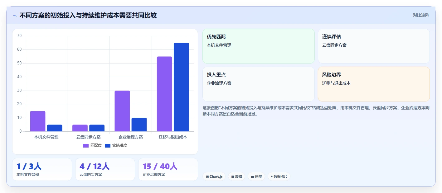Click the y-axis tick value 70

19,36
